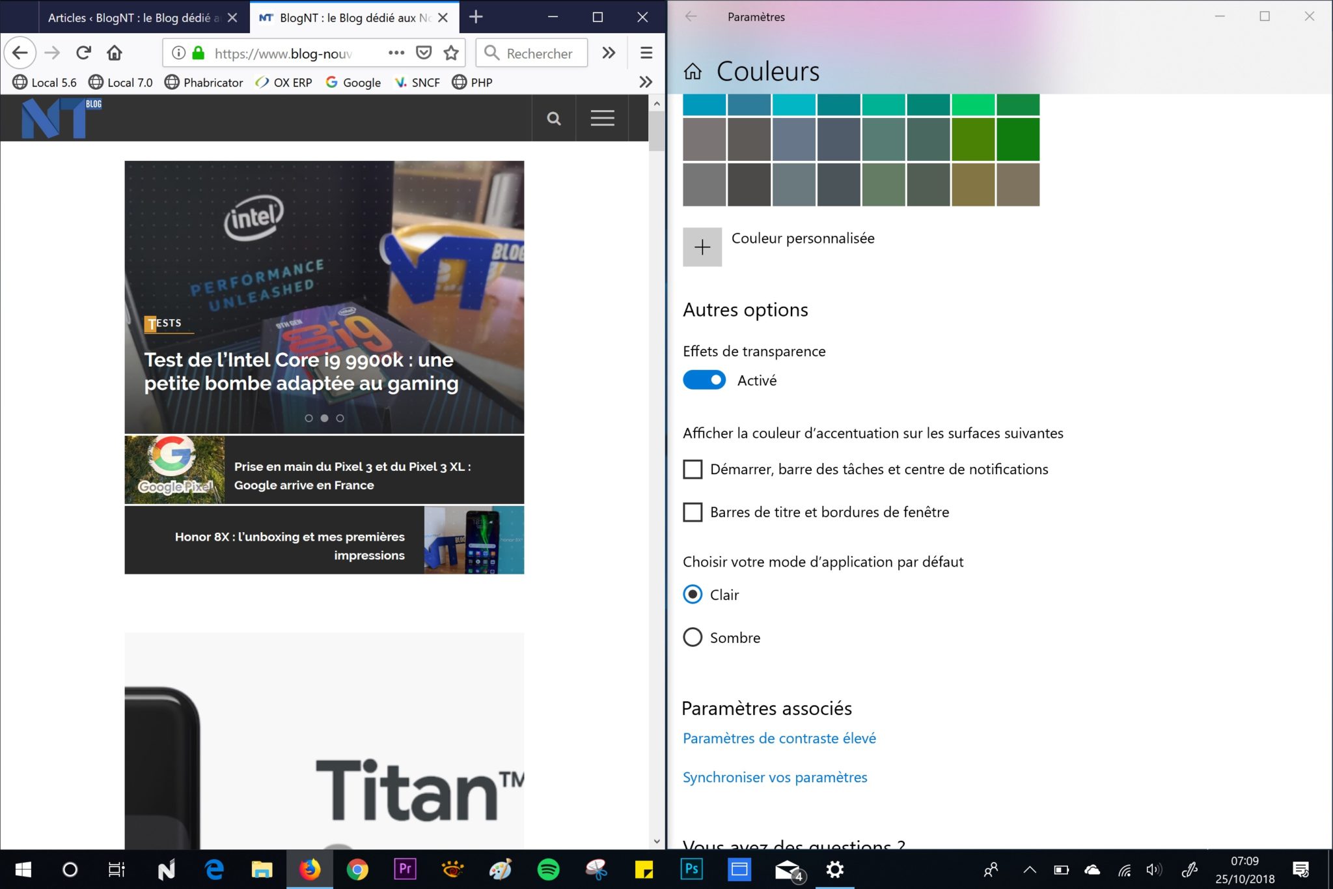Screen dimensions: 1333x889
Task: Open the Local 5.6 bookmark
Action: pos(45,82)
